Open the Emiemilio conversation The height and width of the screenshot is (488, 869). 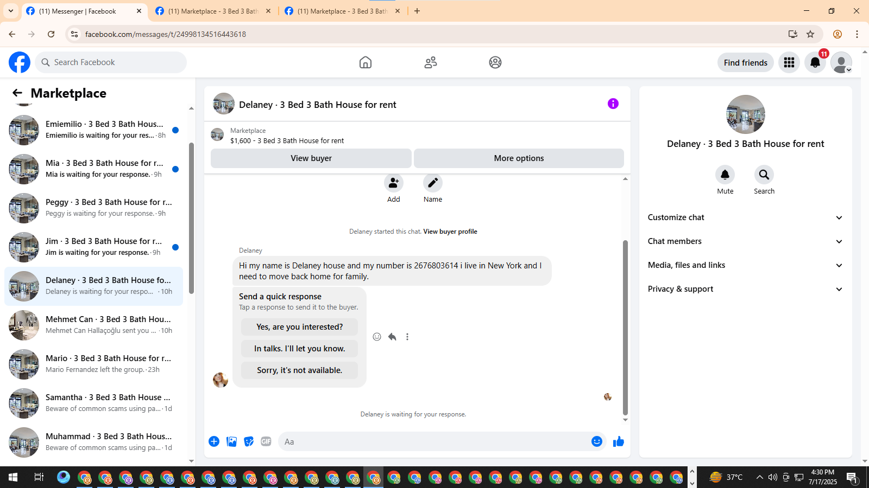click(93, 130)
